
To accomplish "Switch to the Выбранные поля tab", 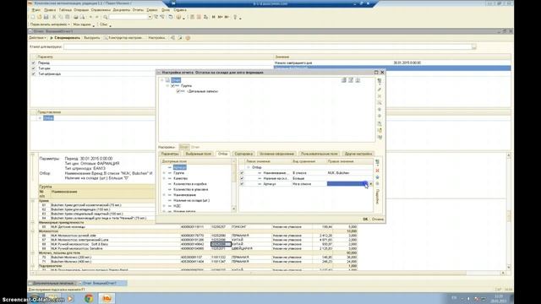I will point(199,154).
